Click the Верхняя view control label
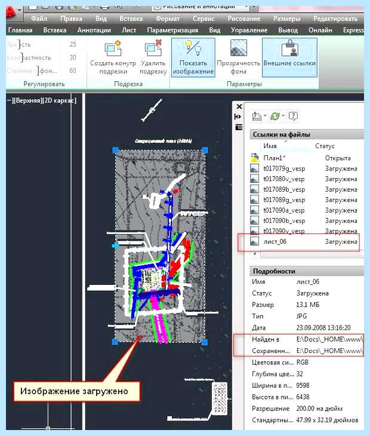The height and width of the screenshot is (436, 370). [x=28, y=100]
